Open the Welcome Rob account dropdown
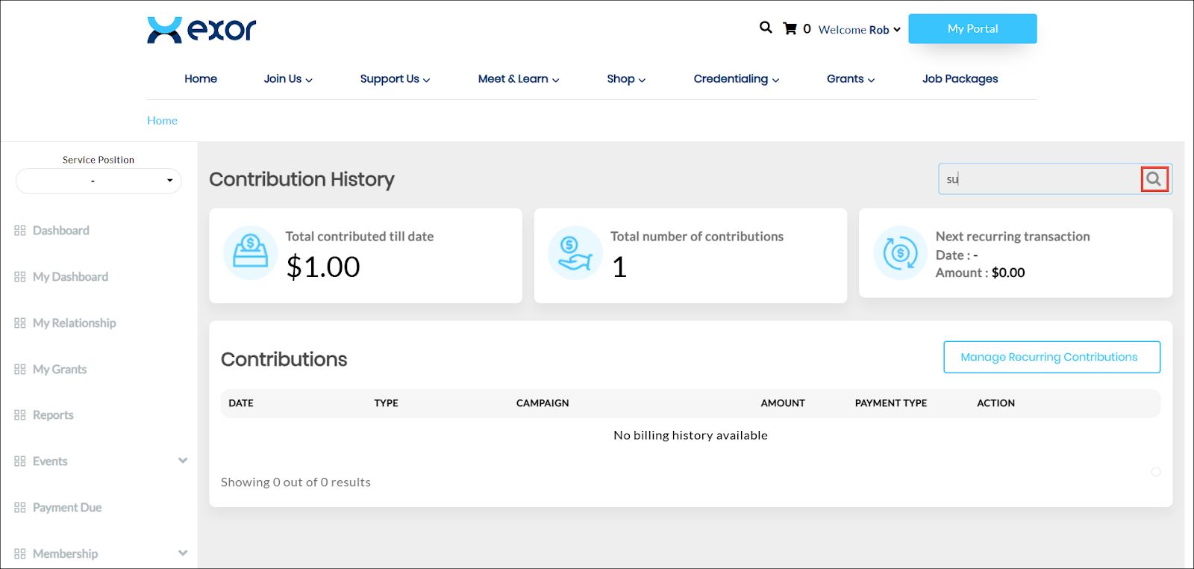1194x569 pixels. pos(860,30)
